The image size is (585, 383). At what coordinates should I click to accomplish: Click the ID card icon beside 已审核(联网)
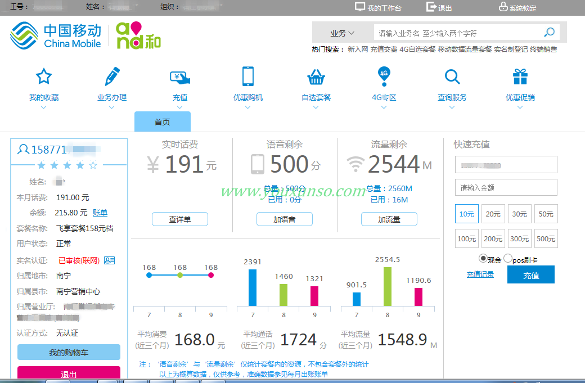[109, 260]
